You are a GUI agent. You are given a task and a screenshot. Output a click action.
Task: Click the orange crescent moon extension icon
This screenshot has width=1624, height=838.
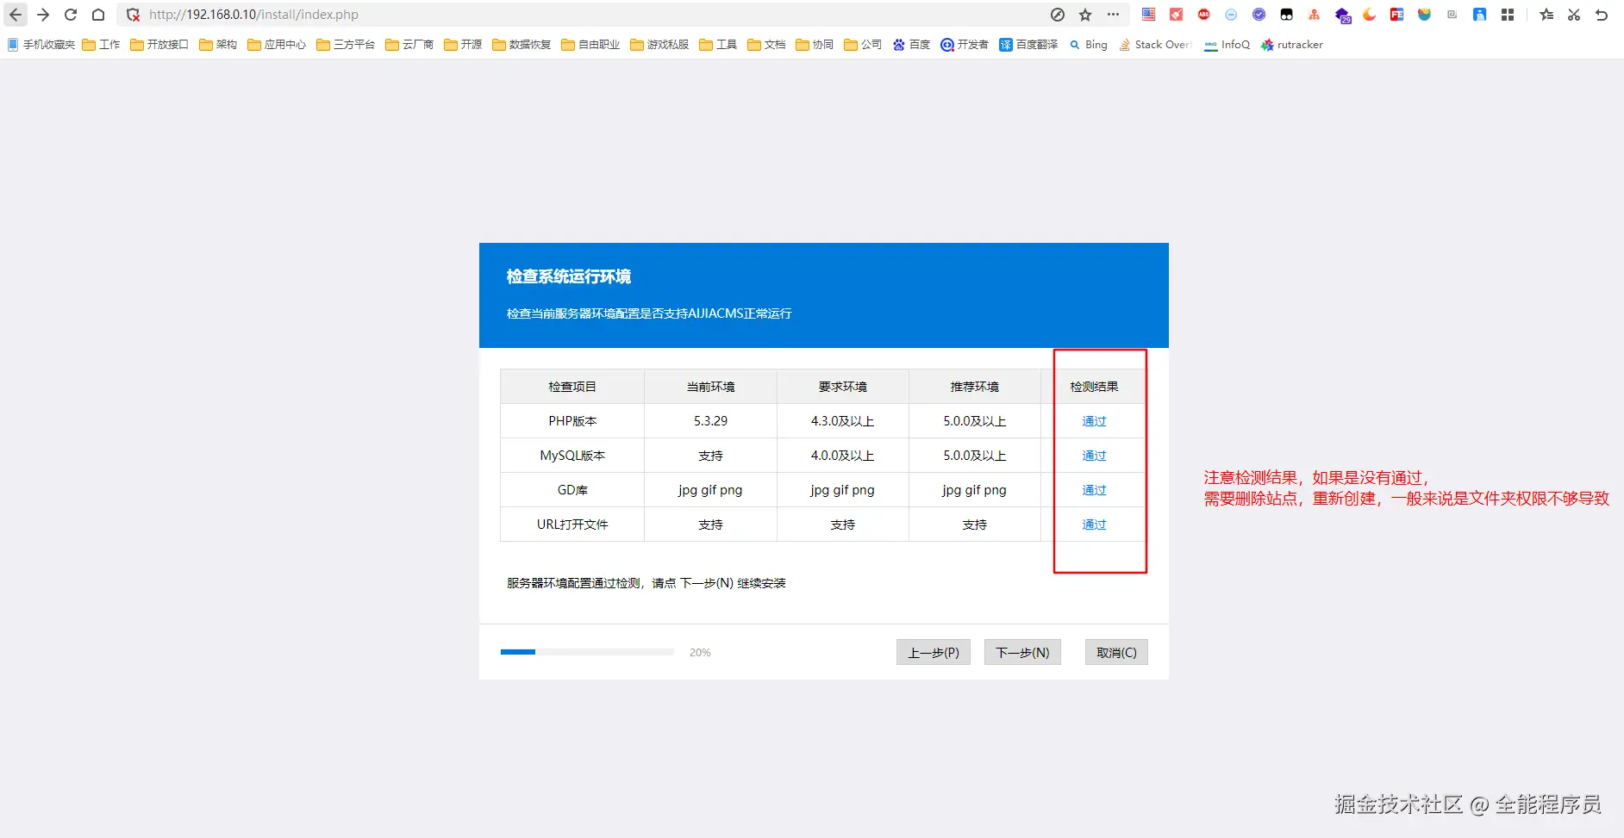click(x=1369, y=15)
